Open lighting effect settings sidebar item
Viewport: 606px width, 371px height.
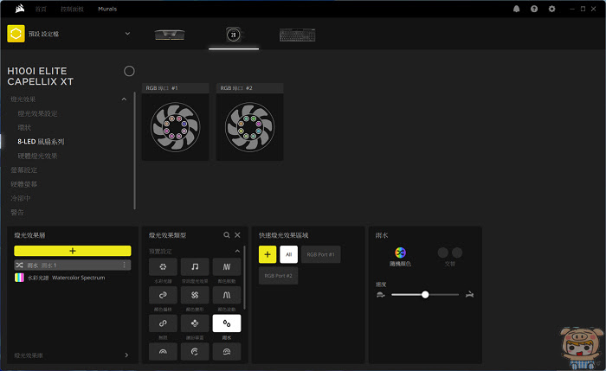pyautogui.click(x=37, y=113)
